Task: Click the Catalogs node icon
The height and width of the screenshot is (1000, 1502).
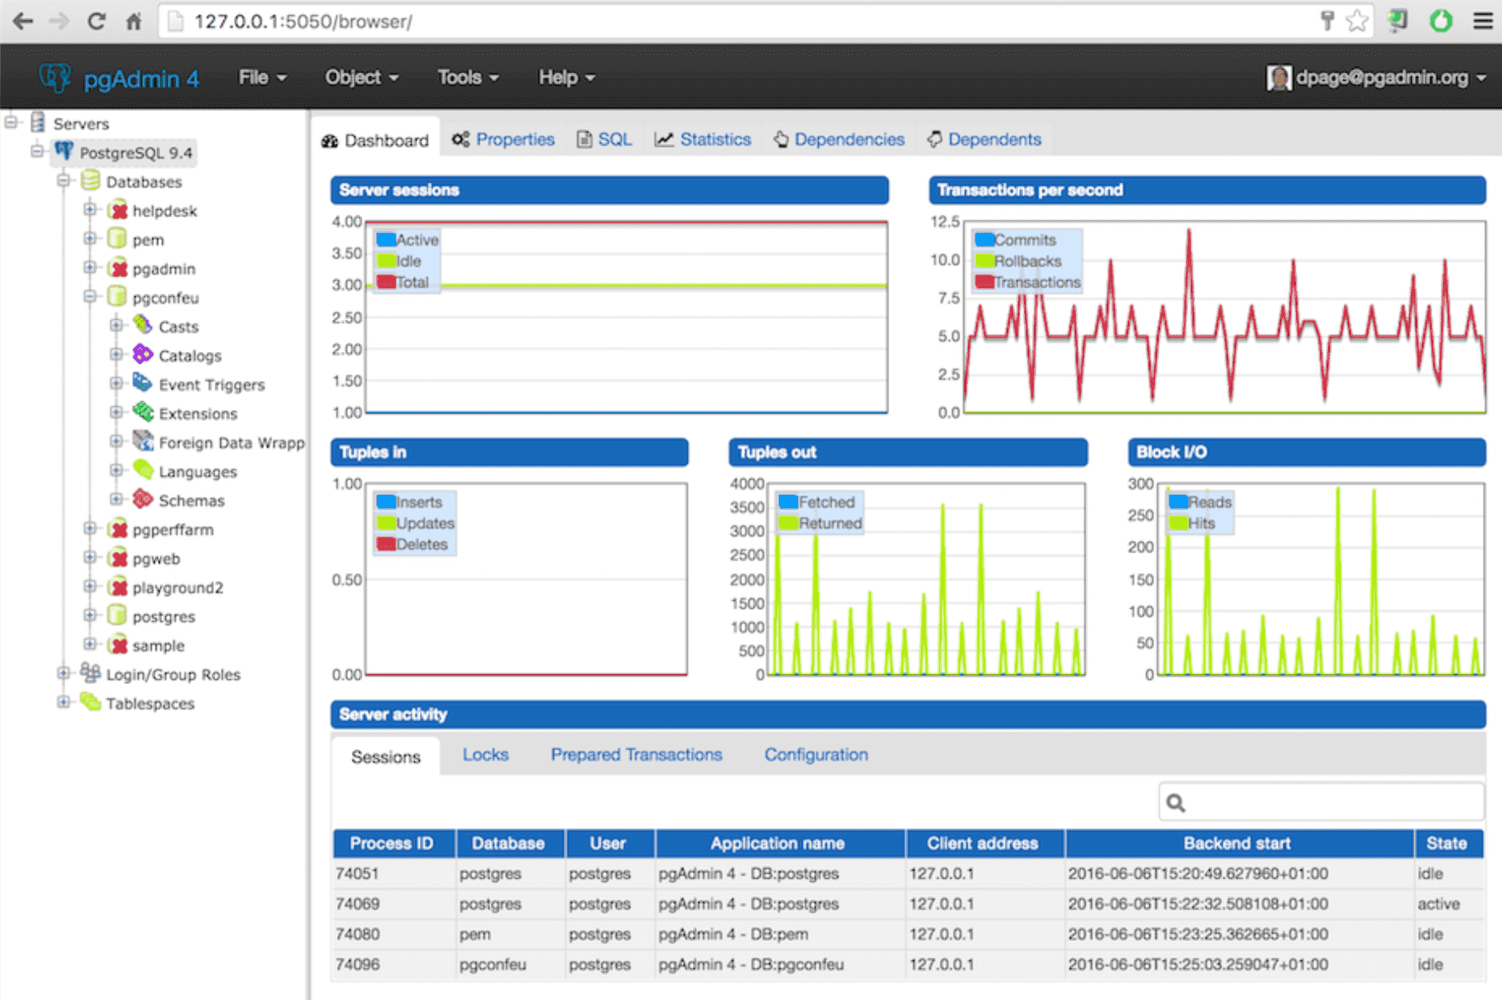Action: (143, 354)
